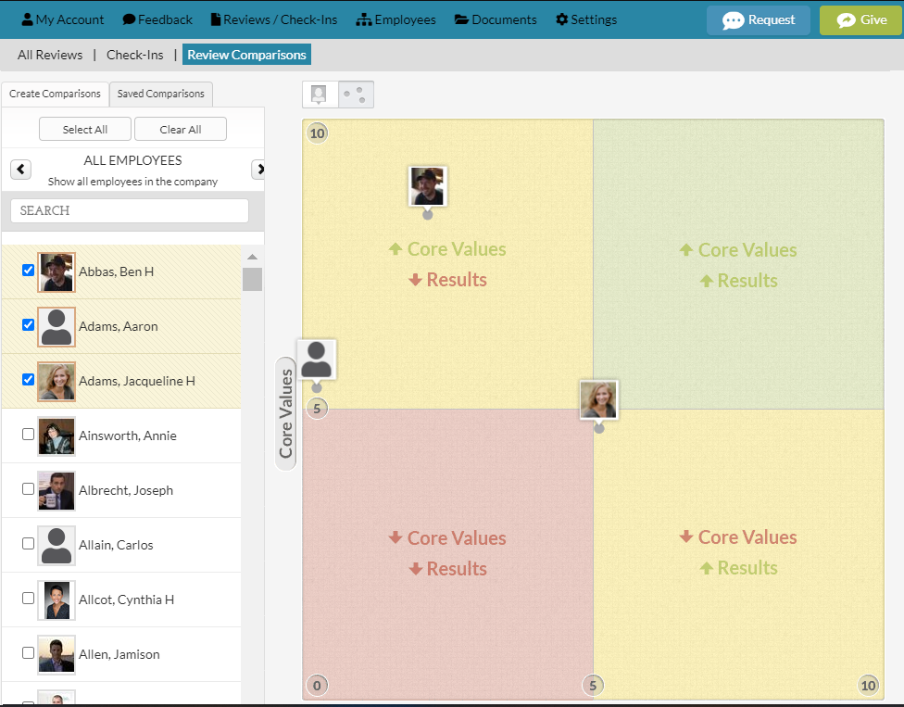904x707 pixels.
Task: Open Settings gear in top bar
Action: coord(586,19)
